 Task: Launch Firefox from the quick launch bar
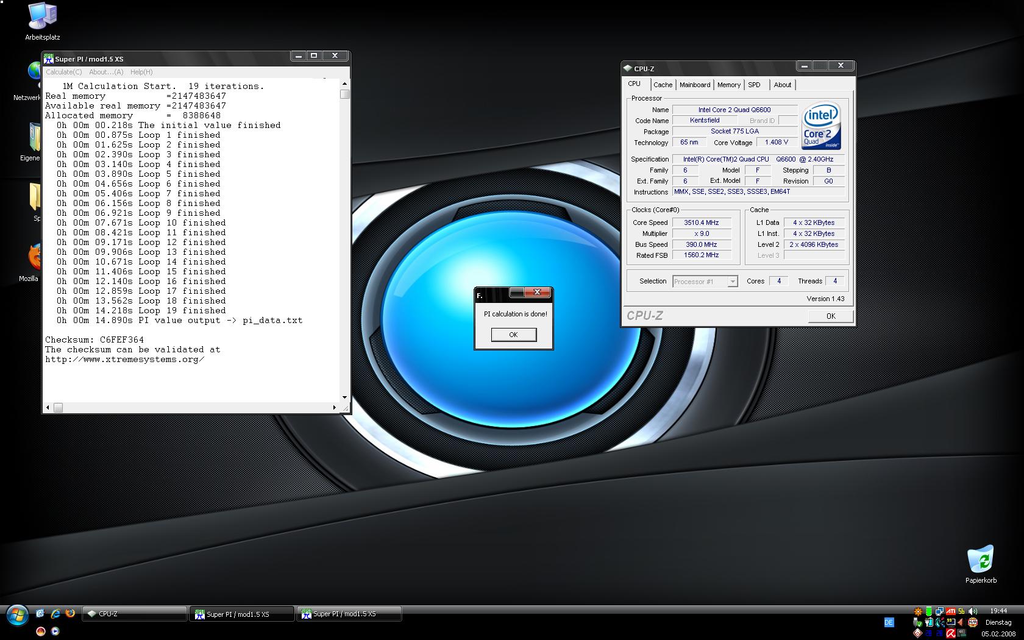click(x=70, y=614)
